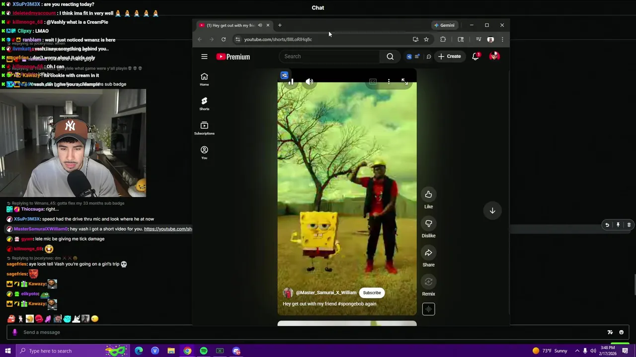The image size is (636, 357).
Task: Open the @Master_Samurai_X_William channel link
Action: 326,293
